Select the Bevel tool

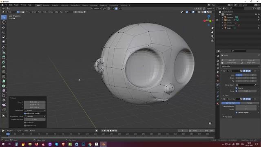point(4,67)
